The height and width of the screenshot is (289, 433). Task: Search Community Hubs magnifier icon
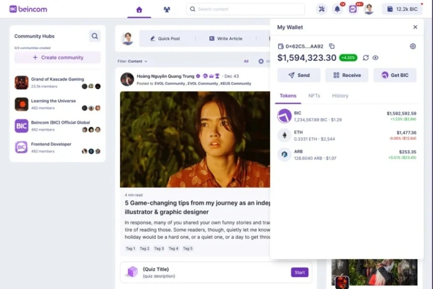pos(95,36)
